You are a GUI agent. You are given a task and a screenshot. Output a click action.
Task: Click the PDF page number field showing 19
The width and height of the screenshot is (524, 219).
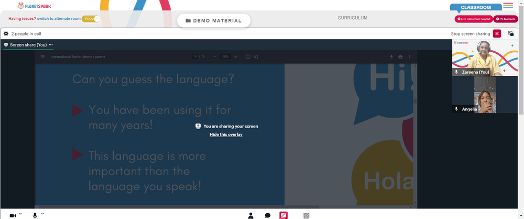click(x=195, y=56)
